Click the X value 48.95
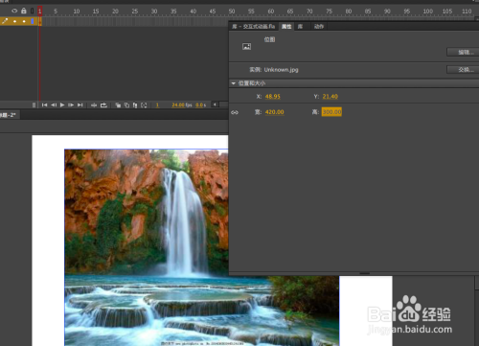This screenshot has width=479, height=346. pyautogui.click(x=273, y=97)
